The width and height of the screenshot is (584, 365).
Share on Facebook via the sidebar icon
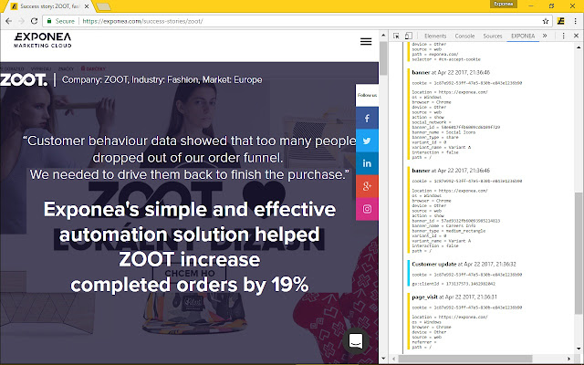367,118
